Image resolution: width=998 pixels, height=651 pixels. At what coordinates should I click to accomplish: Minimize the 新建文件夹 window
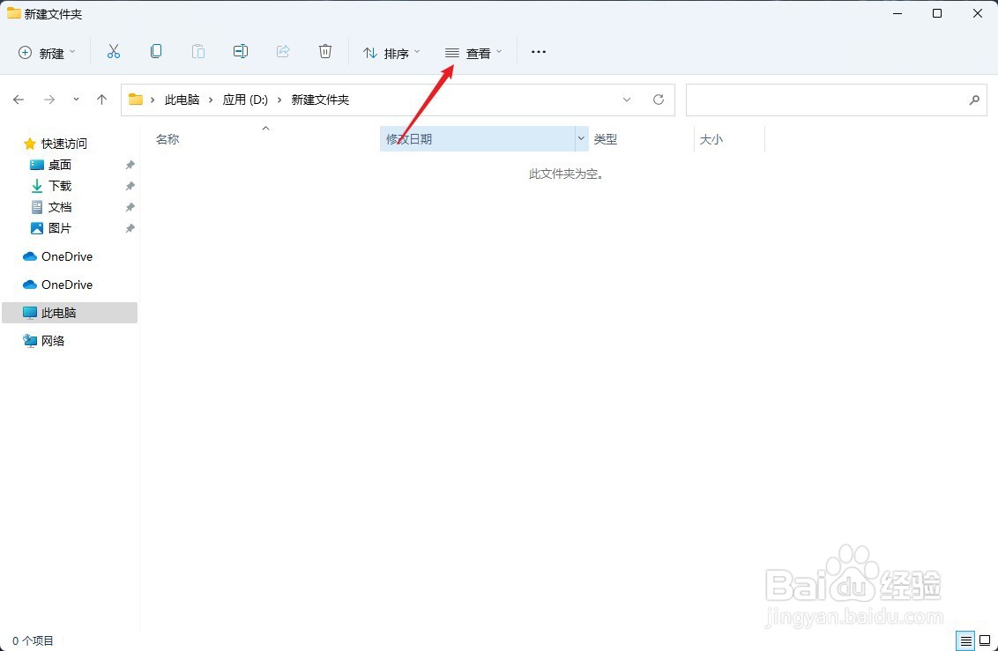(897, 13)
